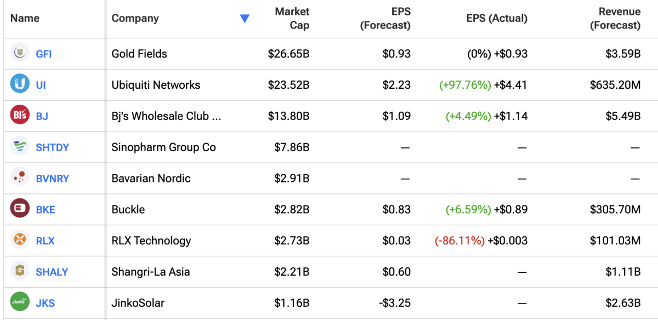Viewport: 658px width, 320px height.
Task: Select the Ubiquiti Networks company name cell
Action: (x=156, y=85)
